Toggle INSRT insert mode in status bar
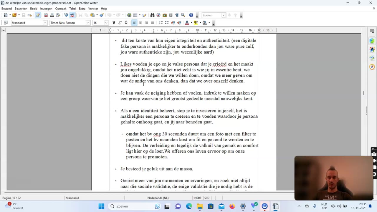This screenshot has height=212, width=377. [197, 198]
